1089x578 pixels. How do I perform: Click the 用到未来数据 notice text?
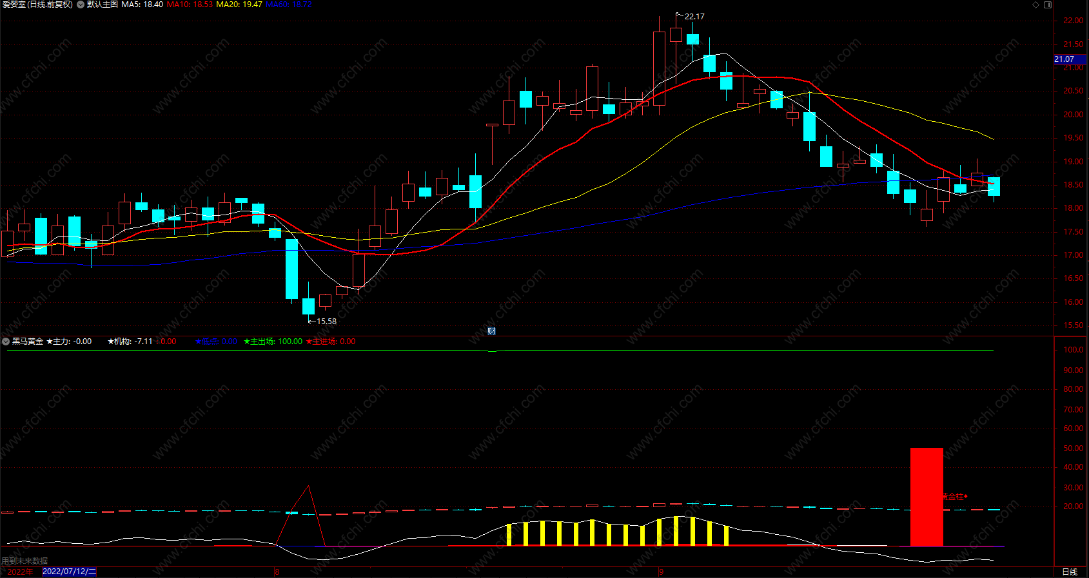[x=25, y=561]
